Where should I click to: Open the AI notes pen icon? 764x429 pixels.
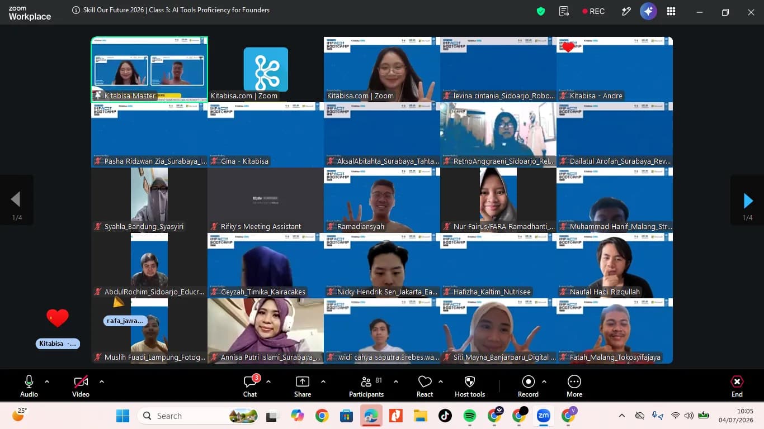(626, 11)
